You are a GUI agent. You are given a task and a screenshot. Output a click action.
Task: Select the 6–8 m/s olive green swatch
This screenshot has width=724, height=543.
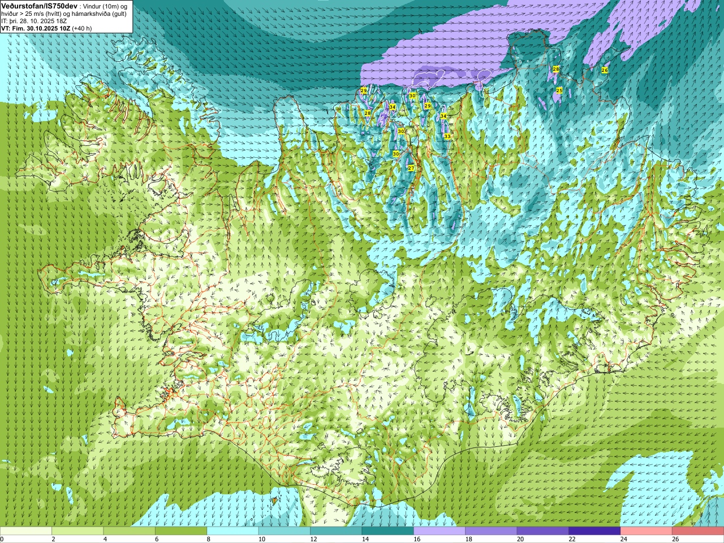[x=181, y=531]
